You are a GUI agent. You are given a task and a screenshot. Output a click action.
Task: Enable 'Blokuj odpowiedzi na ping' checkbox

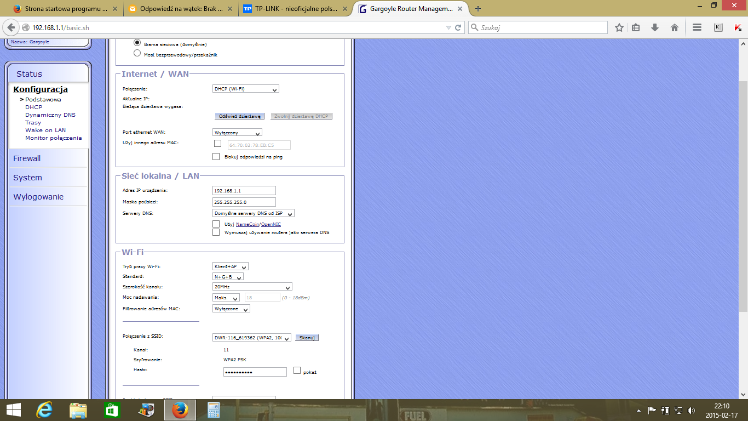(x=217, y=157)
